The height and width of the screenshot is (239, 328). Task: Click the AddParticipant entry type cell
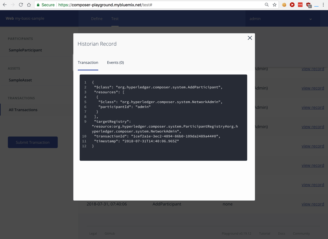point(167,204)
